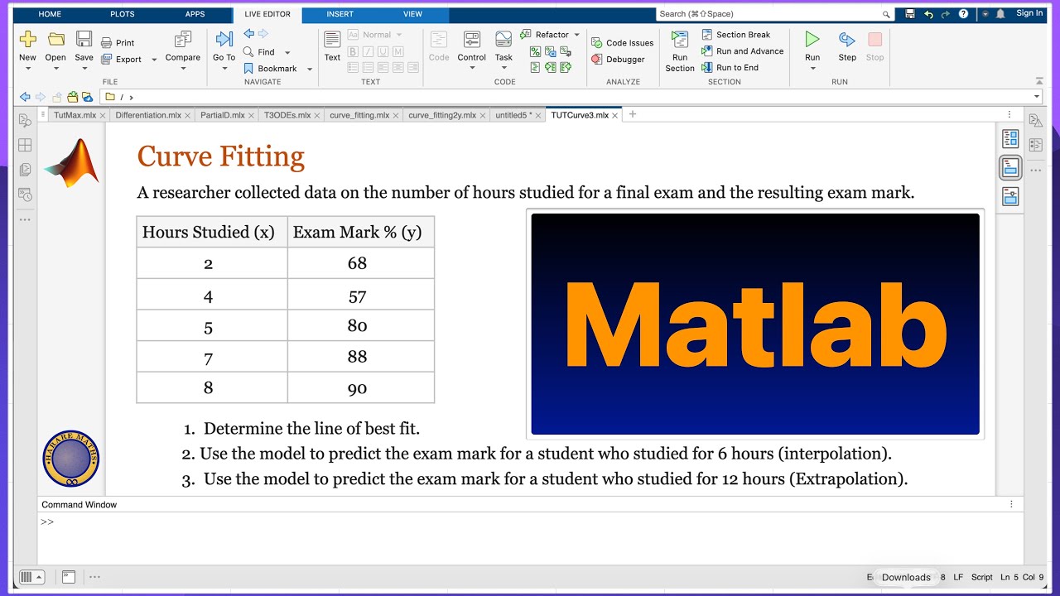
Task: Click Sign In
Action: pos(1029,13)
